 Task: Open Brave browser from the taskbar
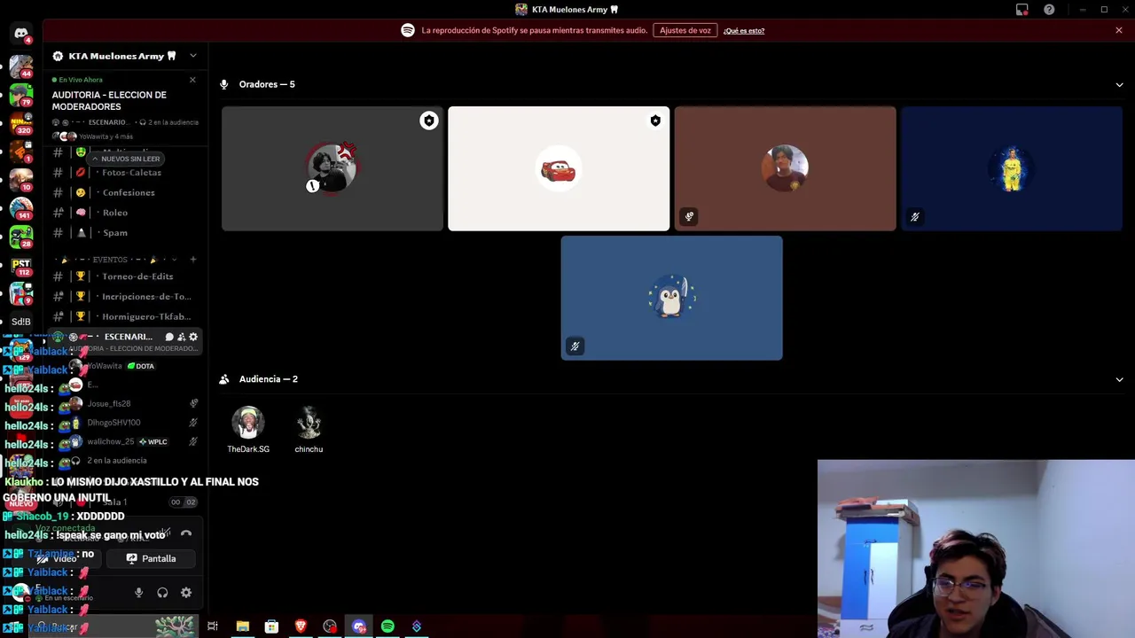[301, 626]
